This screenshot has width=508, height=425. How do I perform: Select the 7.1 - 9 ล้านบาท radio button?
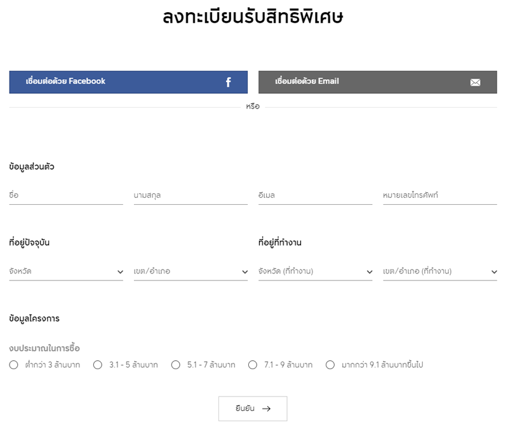[253, 365]
